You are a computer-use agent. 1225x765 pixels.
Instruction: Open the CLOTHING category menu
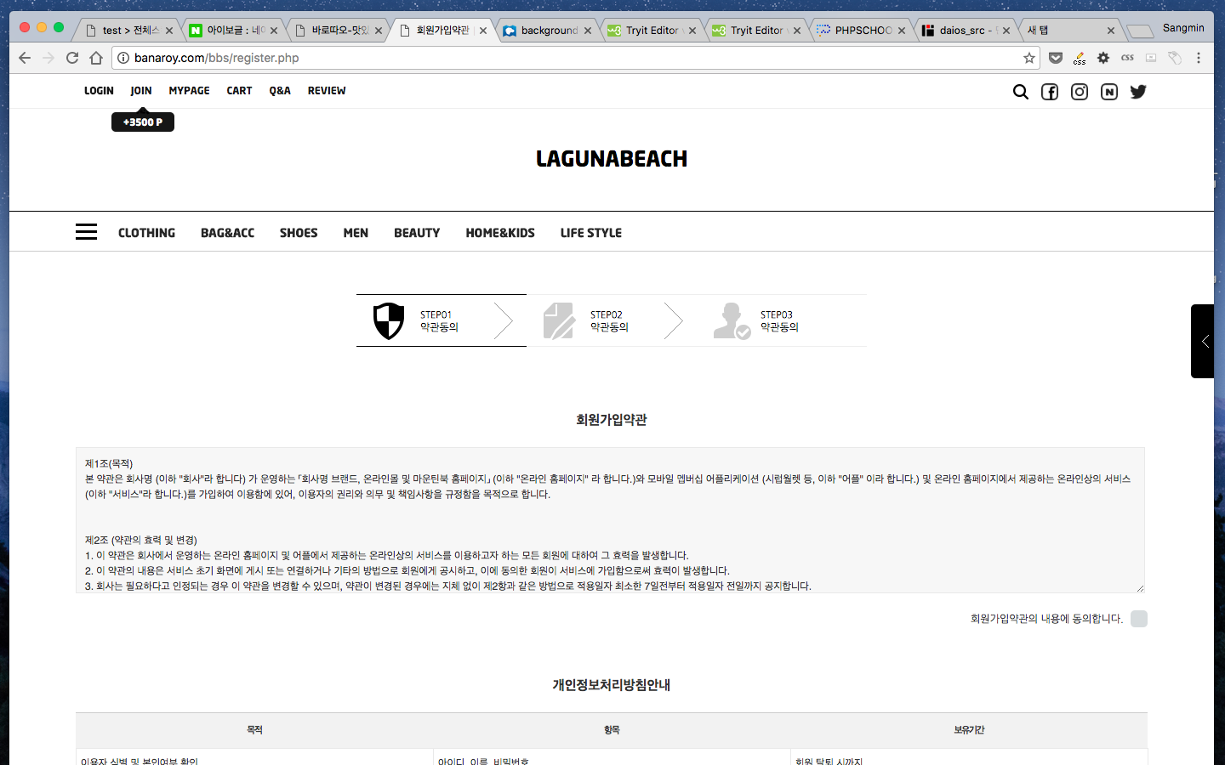coord(146,233)
